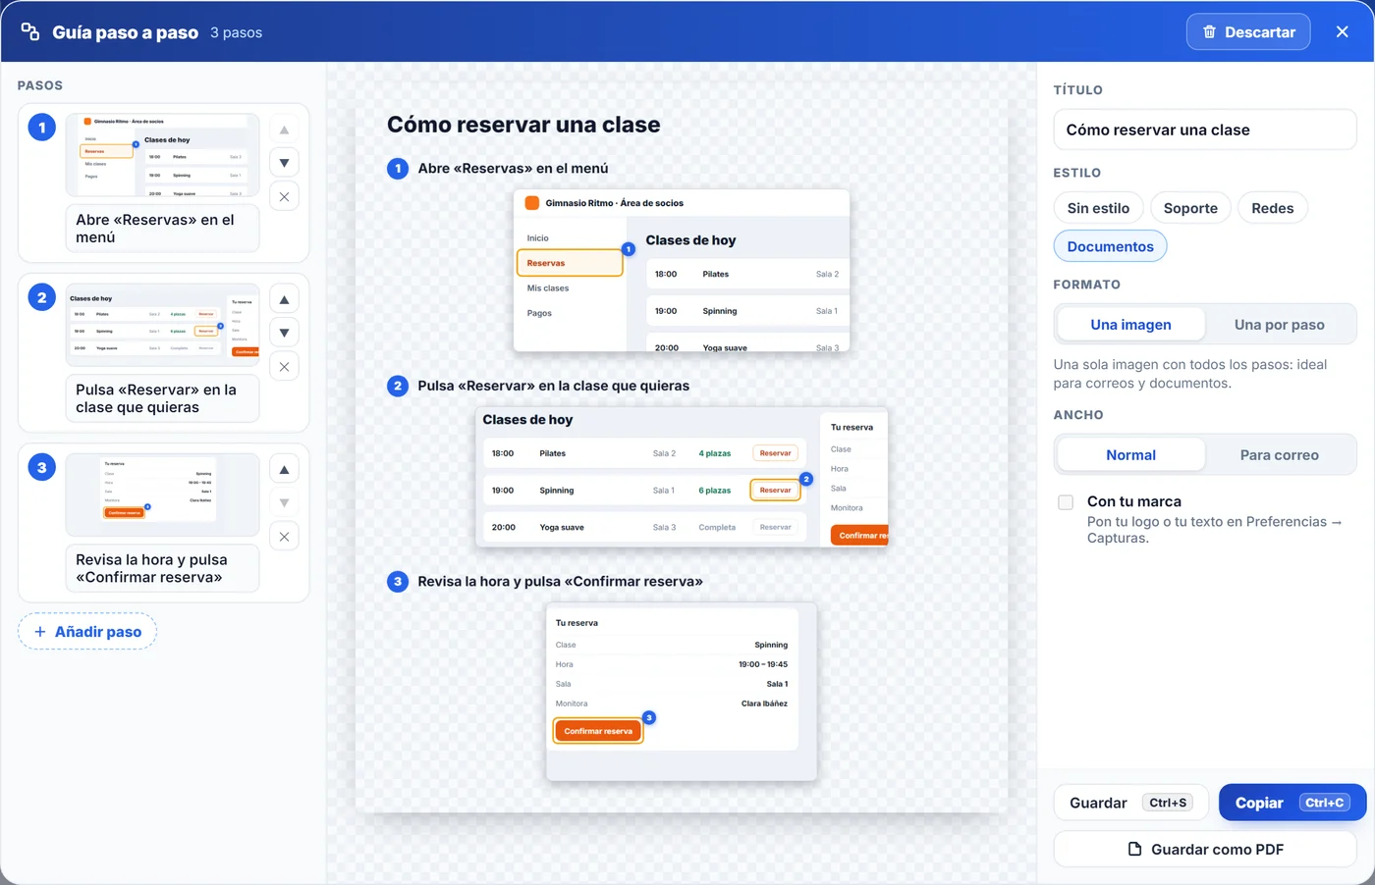Choose the Soporte style chip

(x=1190, y=208)
